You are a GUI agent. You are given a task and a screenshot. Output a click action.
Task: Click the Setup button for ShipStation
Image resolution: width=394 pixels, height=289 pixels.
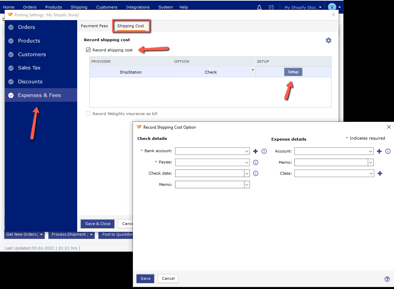[x=293, y=72]
